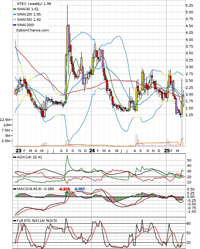200x249 pixels.
Task: Click the green SMA(8) legend swatch
Action: (14, 9)
